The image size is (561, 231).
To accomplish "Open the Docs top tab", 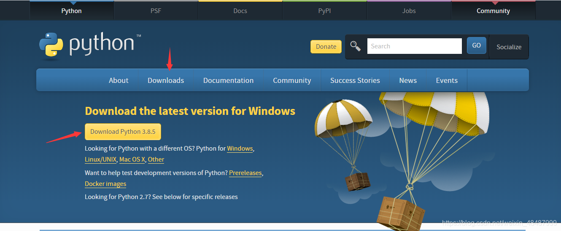I will (240, 11).
